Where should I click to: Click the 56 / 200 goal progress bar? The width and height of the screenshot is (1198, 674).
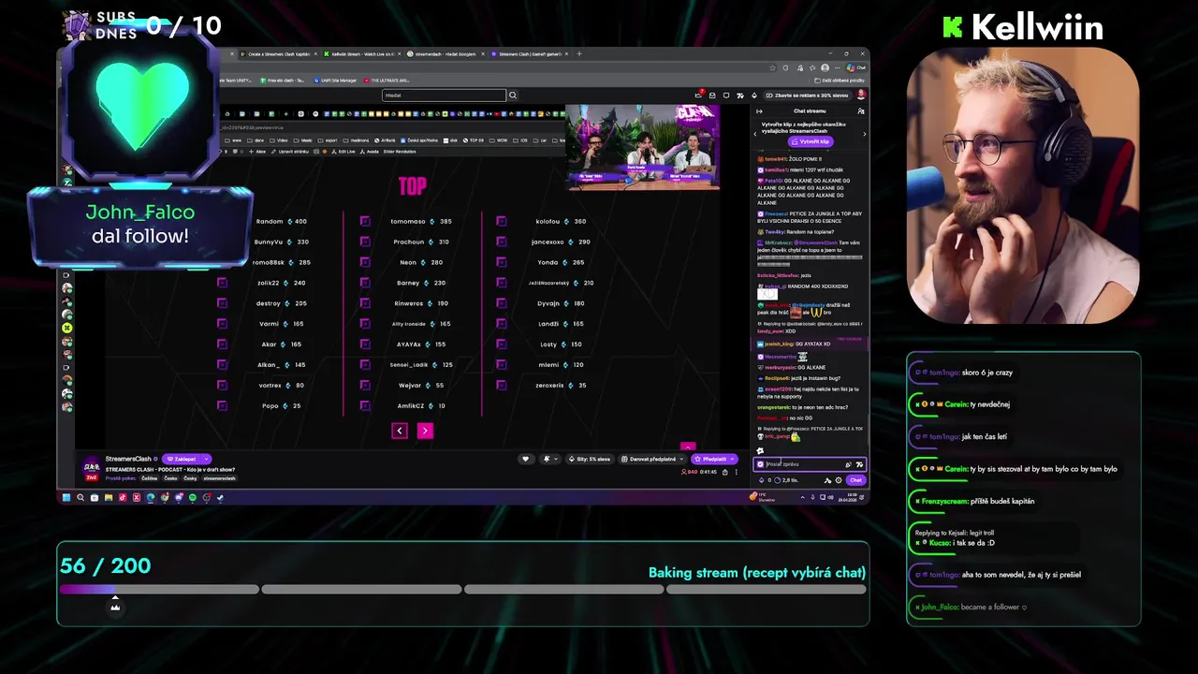coord(463,590)
